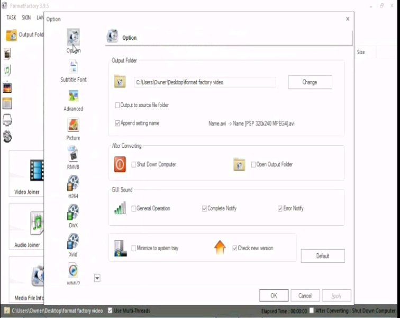Open the Audio Joiner tool

(x=26, y=227)
